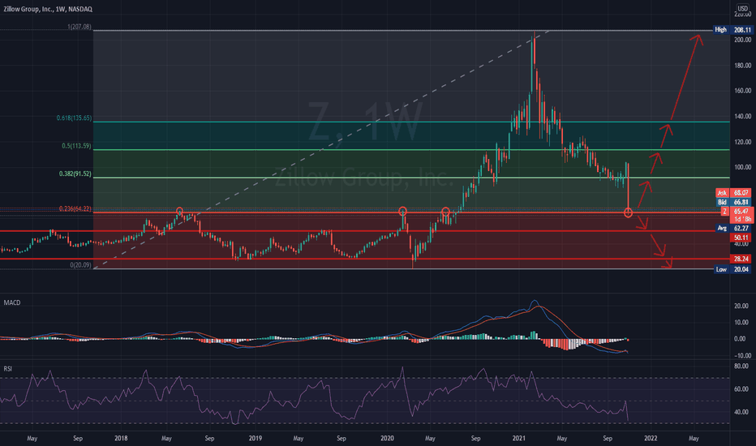Click the High 208.11 price label
This screenshot has width=756, height=446.
coord(733,30)
